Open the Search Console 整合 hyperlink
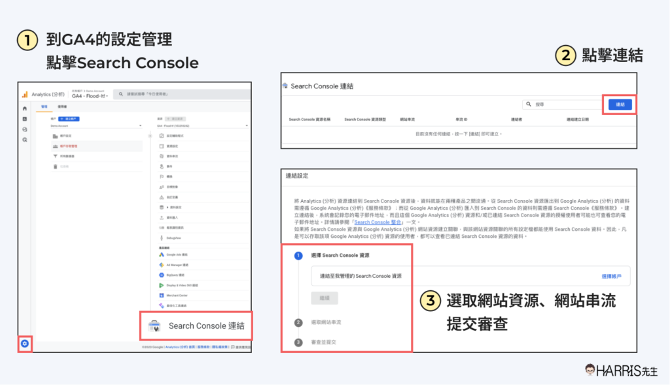The image size is (670, 385). click(x=378, y=222)
